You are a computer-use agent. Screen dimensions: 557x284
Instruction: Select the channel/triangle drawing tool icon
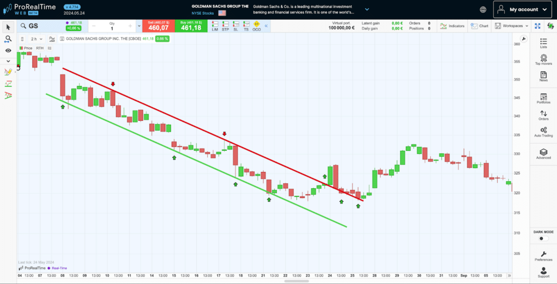click(x=8, y=95)
